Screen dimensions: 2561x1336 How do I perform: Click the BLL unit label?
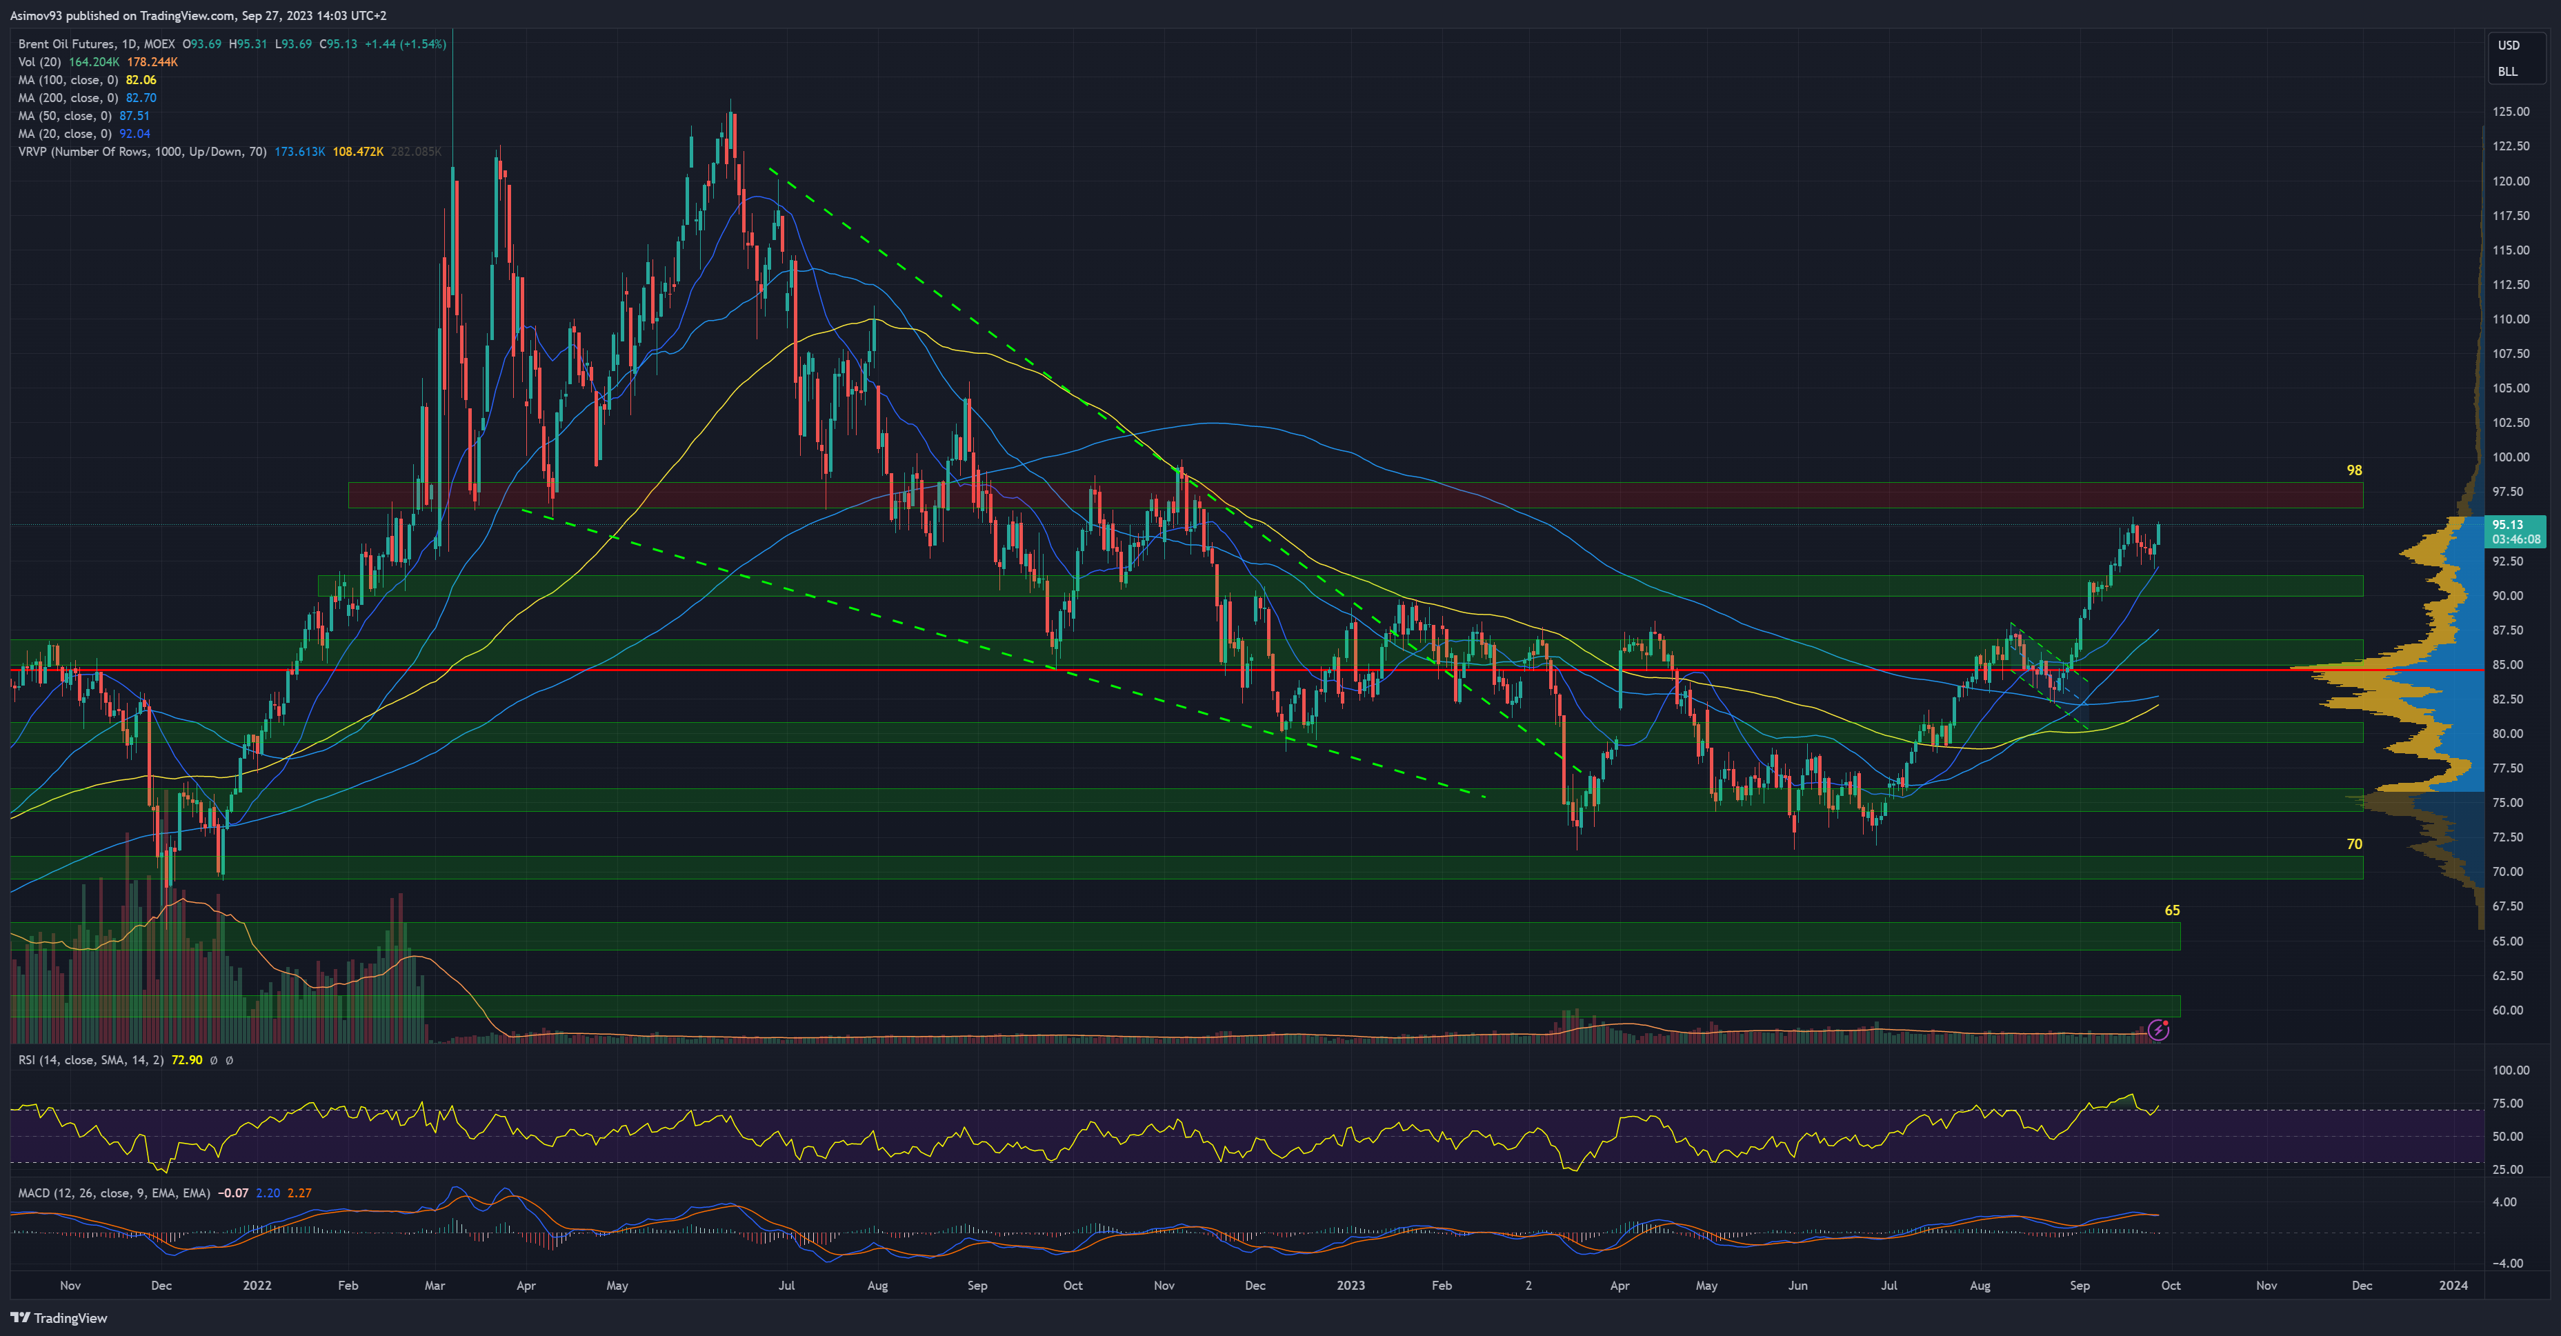click(x=2507, y=72)
